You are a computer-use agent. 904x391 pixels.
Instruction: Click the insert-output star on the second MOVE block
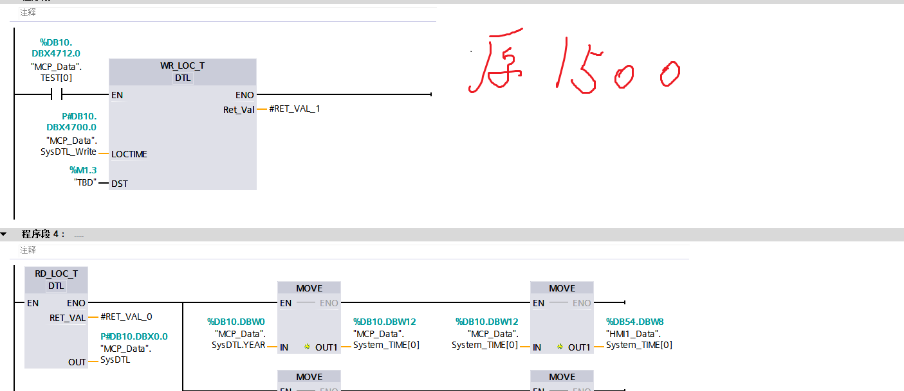[560, 347]
